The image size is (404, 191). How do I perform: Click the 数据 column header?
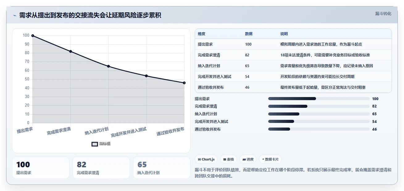[x=249, y=34]
